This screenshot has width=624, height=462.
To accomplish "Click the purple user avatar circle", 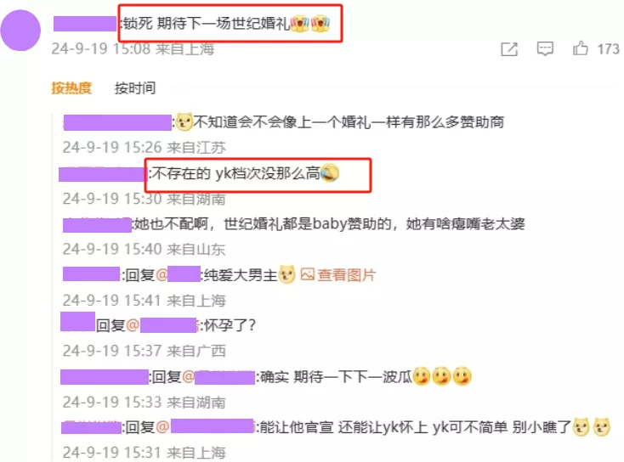I will coord(20,31).
